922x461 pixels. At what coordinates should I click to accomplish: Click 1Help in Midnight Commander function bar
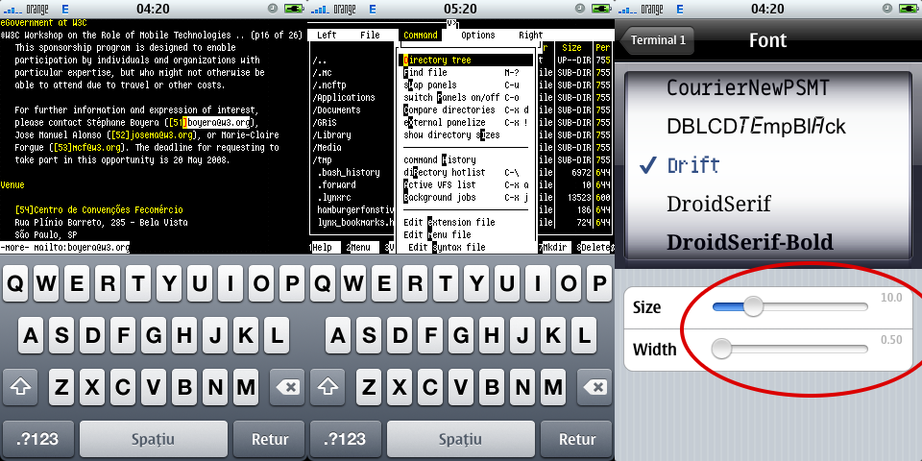point(323,248)
